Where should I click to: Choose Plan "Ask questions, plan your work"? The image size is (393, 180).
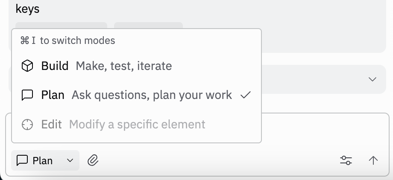(152, 95)
